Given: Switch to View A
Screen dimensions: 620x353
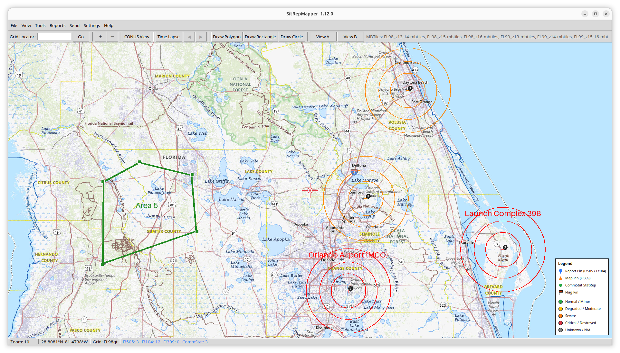Looking at the screenshot, I should tap(323, 37).
